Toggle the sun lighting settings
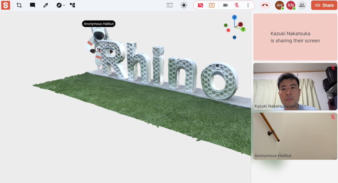The image size is (338, 183). click(184, 5)
